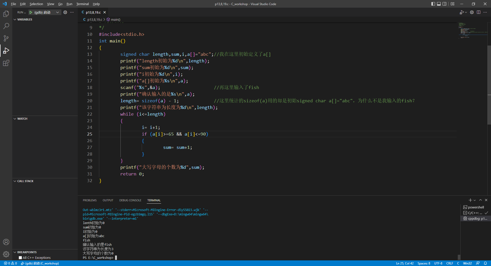
Task: Open Customize Layout icon
Action: [453, 4]
